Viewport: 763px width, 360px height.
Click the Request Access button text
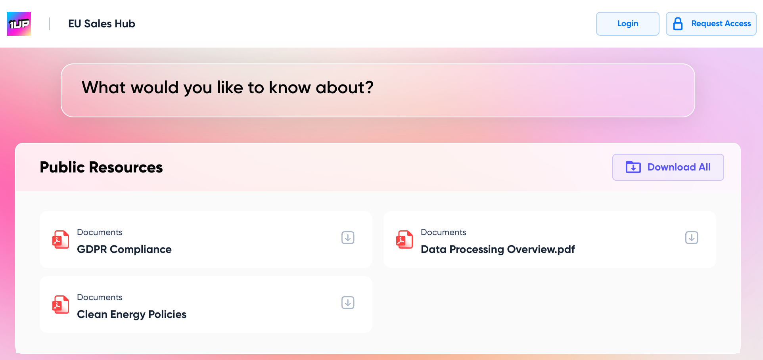pos(721,24)
